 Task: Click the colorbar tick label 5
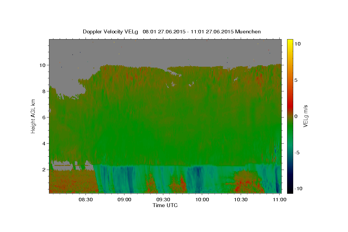[296, 80]
